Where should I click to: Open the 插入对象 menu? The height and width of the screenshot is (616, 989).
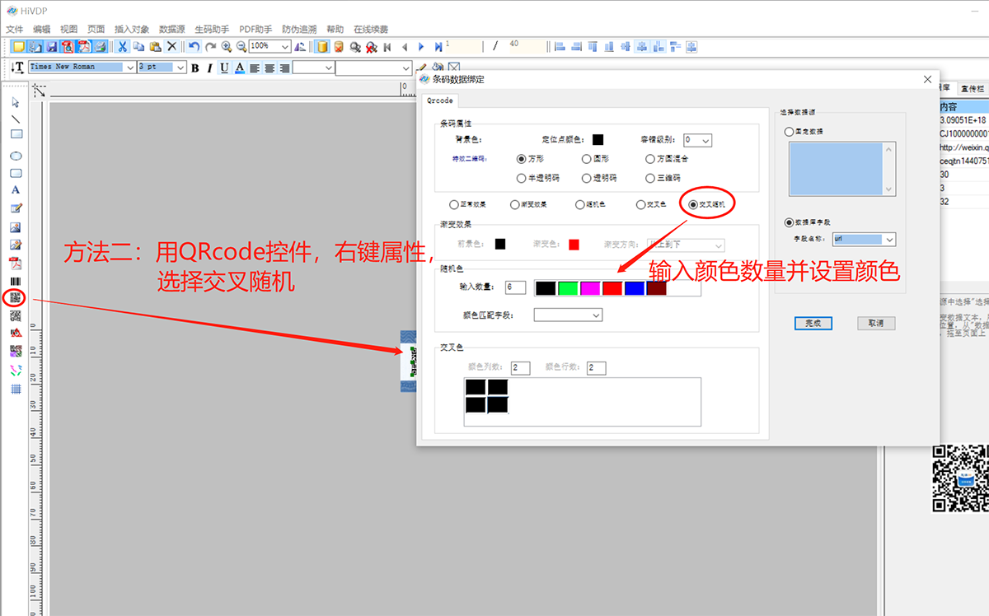click(132, 29)
